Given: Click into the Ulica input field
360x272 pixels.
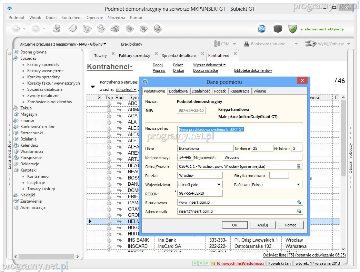Looking at the screenshot, I should coord(205,148).
